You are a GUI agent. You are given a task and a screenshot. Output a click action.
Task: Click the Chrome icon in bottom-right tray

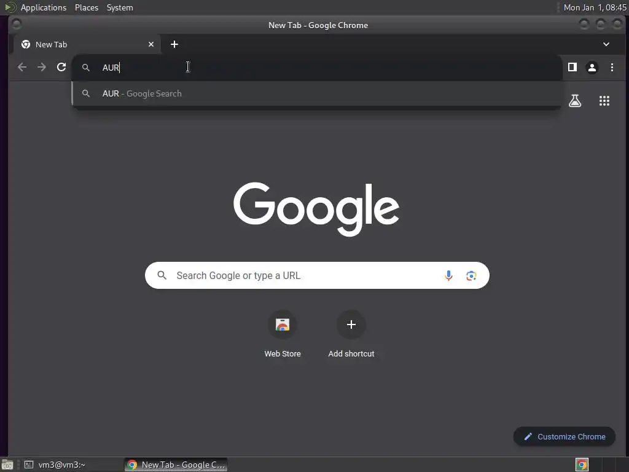[x=582, y=465]
